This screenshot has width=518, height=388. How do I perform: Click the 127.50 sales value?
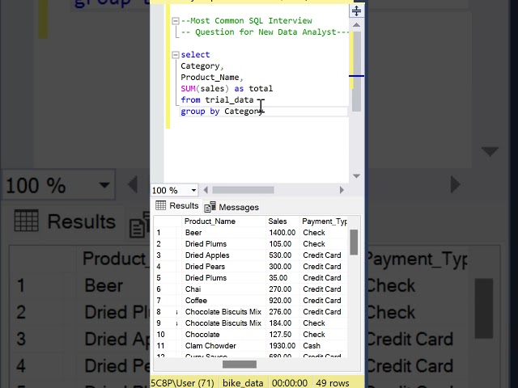tap(280, 335)
